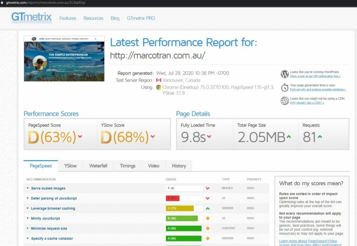Open the Why should I use a CDN link
The image size is (357, 246).
[x=307, y=103]
